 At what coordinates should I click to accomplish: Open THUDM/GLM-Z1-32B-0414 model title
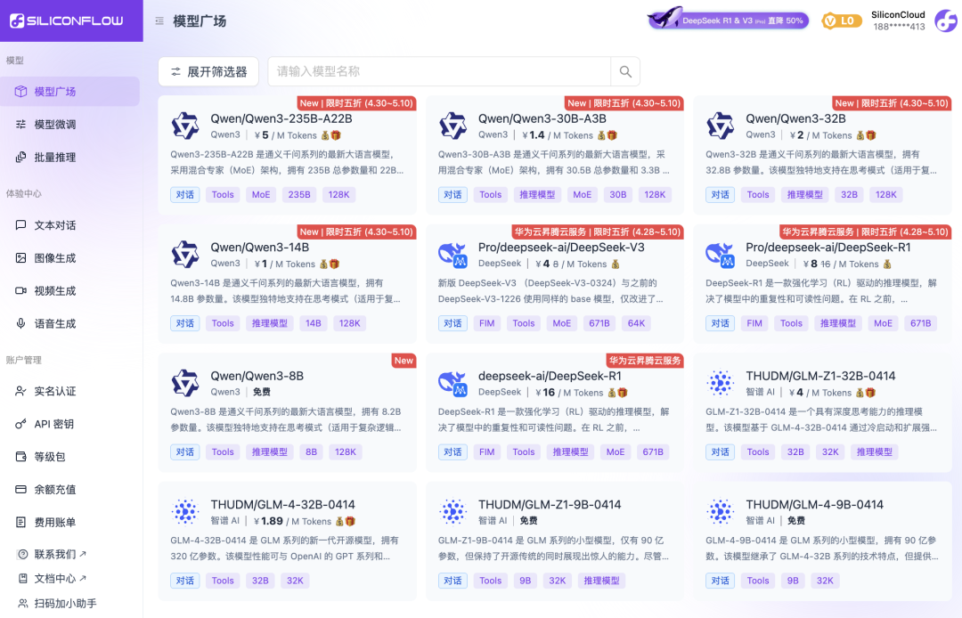(x=821, y=377)
